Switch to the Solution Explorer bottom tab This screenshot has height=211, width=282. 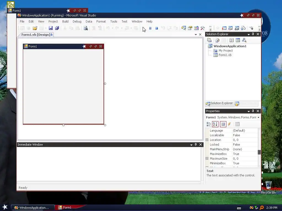pyautogui.click(x=219, y=103)
